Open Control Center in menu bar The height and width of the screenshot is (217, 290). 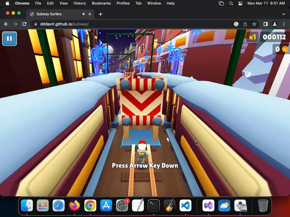240,3
